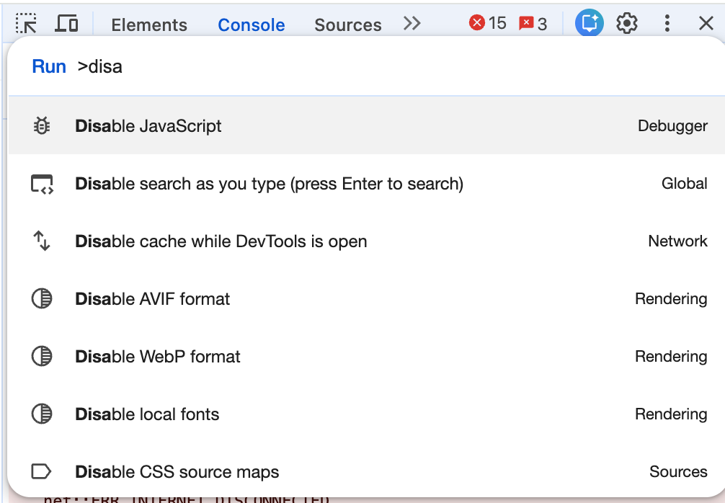The height and width of the screenshot is (503, 725).
Task: Click the Run label in command menu
Action: (x=48, y=66)
